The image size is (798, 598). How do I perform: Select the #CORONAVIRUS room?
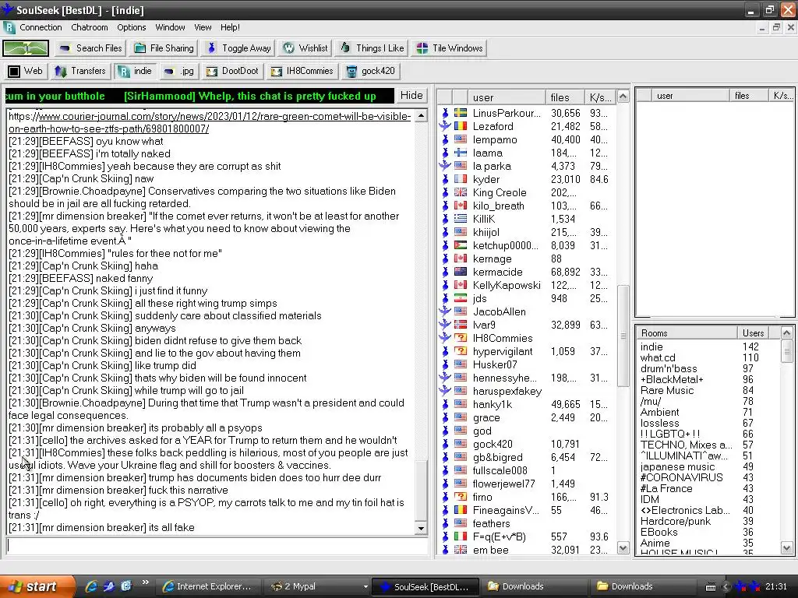681,477
